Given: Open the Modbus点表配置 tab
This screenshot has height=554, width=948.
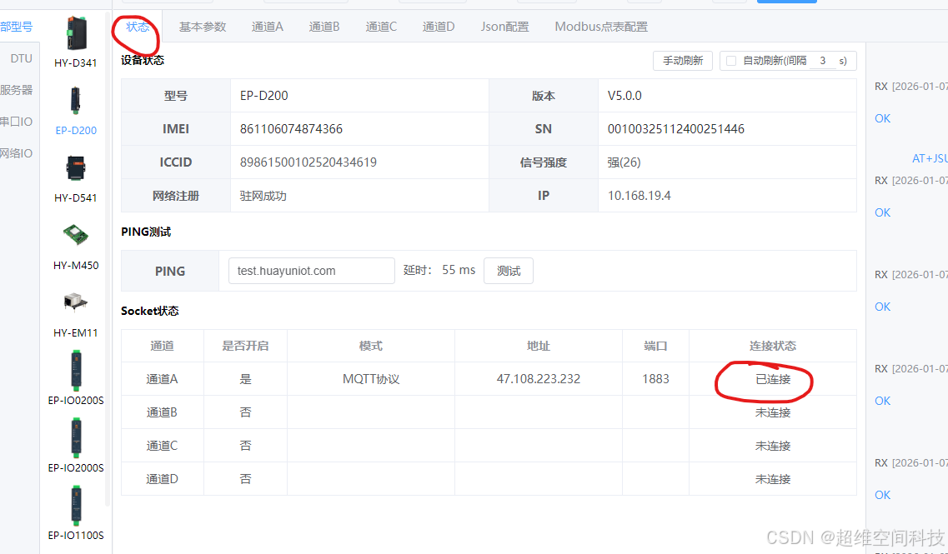Looking at the screenshot, I should (x=601, y=27).
